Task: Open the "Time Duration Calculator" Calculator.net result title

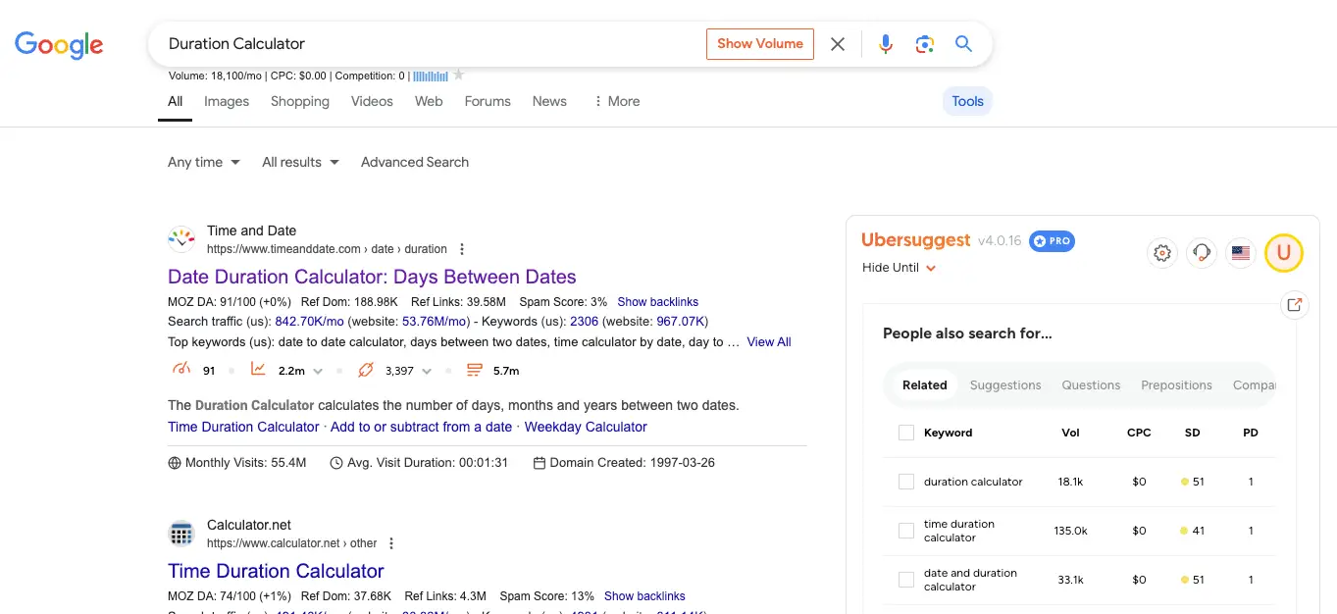Action: (x=276, y=571)
